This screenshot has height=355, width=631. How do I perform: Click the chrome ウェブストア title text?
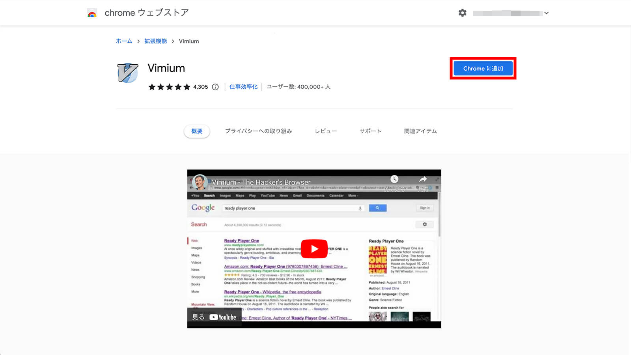pyautogui.click(x=147, y=13)
